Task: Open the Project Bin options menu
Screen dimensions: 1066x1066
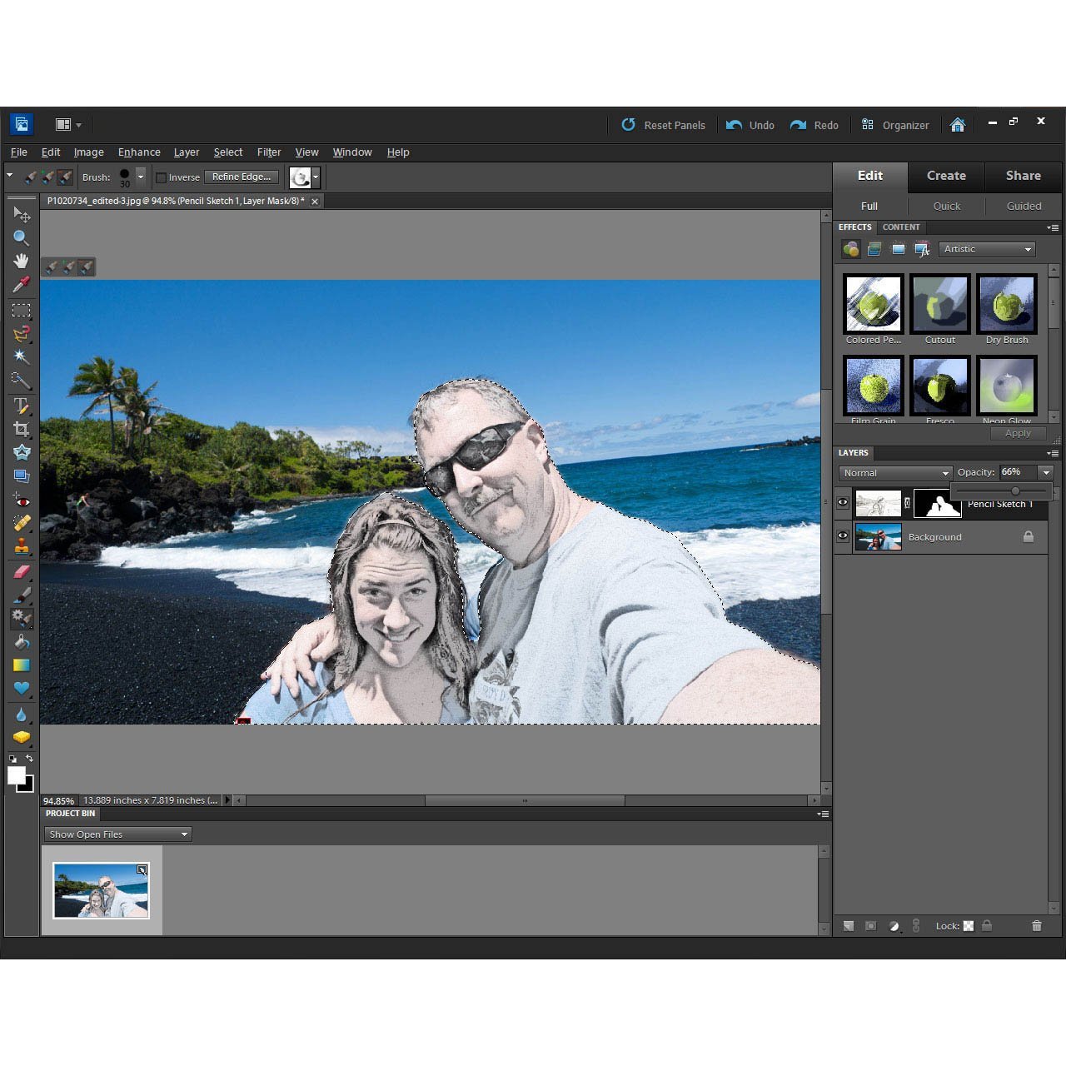Action: point(823,814)
